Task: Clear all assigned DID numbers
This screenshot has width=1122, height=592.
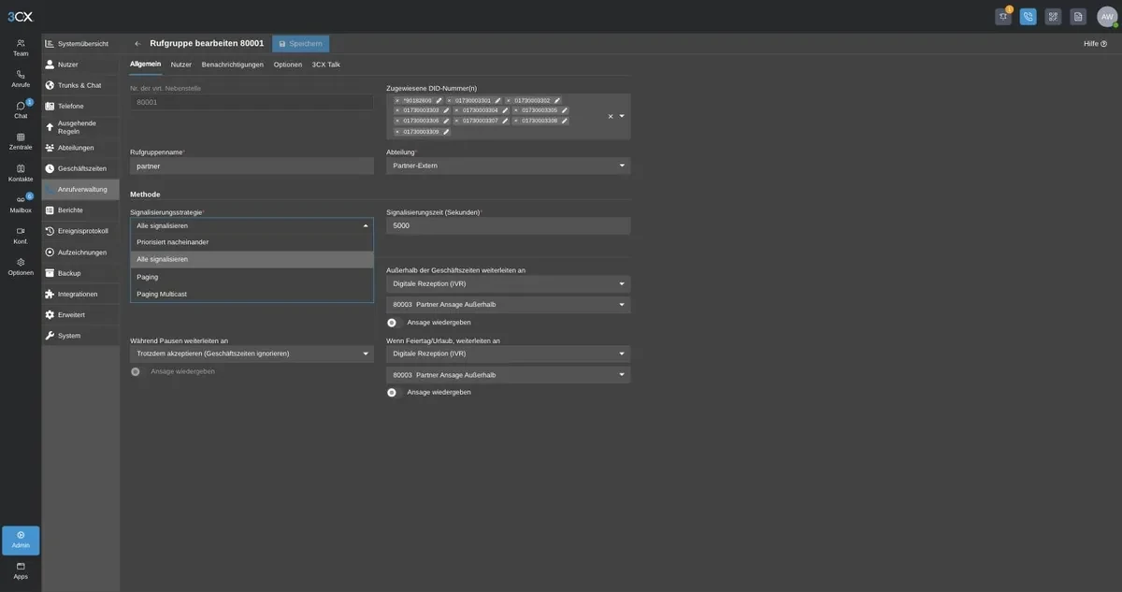Action: (x=611, y=116)
